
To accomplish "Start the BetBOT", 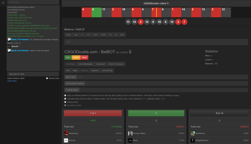I will pos(68,58).
